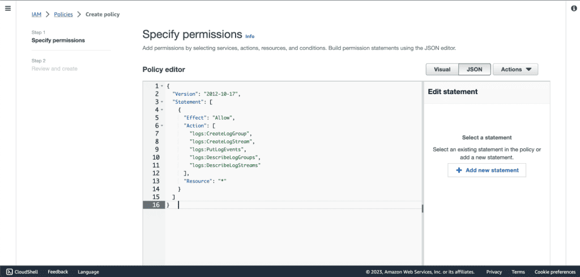Go to the Policies breadcrumb link
The image size is (580, 277).
point(63,14)
